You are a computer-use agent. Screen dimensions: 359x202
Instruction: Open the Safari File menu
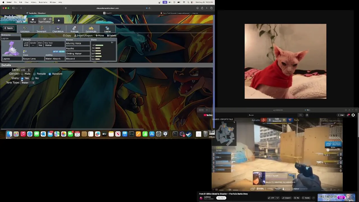point(15,2)
